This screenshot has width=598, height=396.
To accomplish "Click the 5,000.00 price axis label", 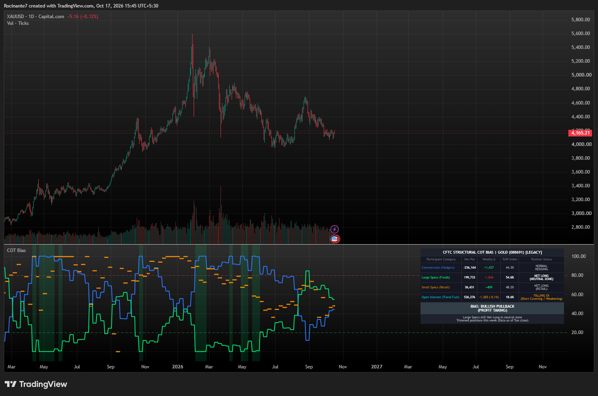I will pyautogui.click(x=581, y=75).
